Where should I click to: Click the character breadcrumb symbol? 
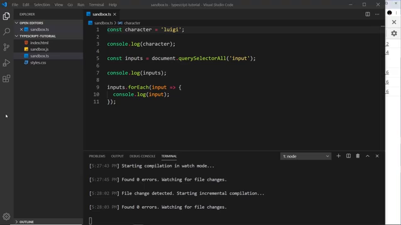132,23
